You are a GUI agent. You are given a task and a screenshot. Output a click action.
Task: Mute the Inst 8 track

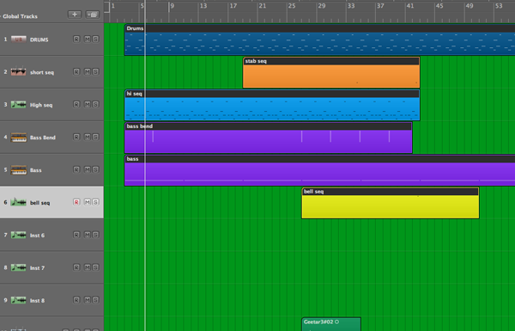pyautogui.click(x=87, y=300)
